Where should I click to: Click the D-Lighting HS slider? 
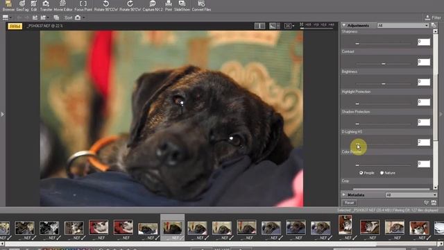coord(384,144)
